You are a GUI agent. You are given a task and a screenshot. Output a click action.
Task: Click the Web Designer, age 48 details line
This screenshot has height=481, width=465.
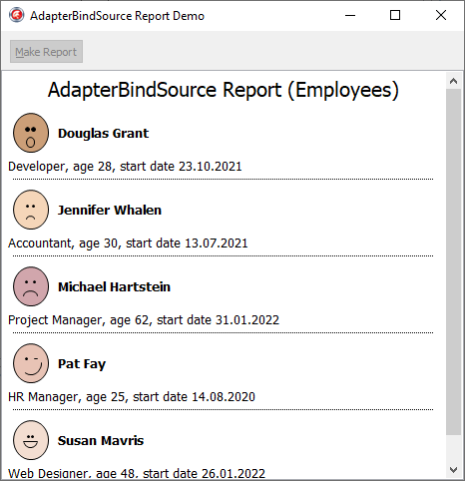coord(137,473)
